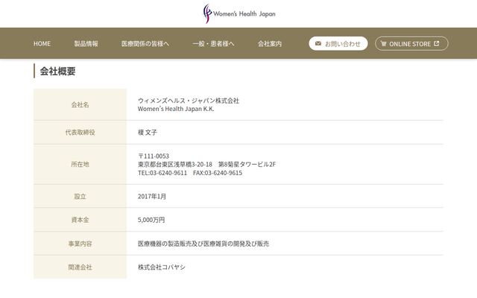Viewport: 477px width, 298px height.
Task: Click the 代表取締役 row label
Action: click(80, 133)
